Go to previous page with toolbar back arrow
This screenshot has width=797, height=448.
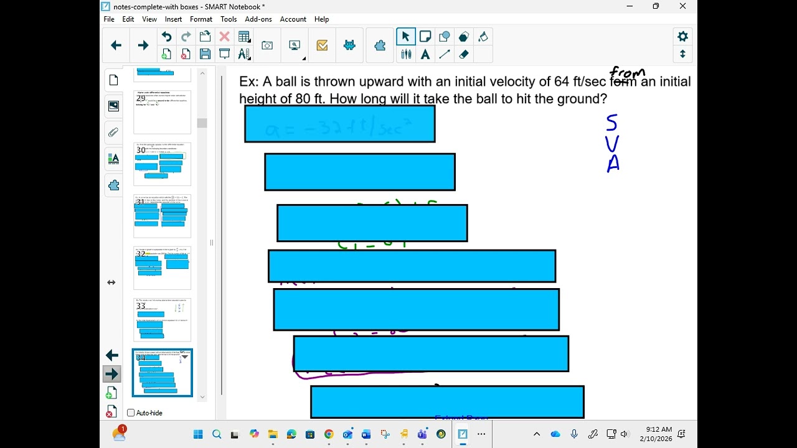click(x=116, y=45)
